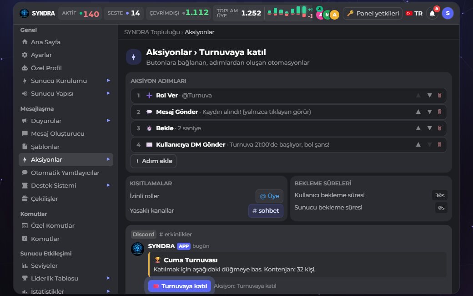This screenshot has height=296, width=473.
Task: Click the AKTİF 140 counter
Action: [80, 13]
